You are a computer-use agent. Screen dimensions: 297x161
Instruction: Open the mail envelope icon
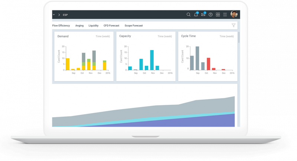coord(203,14)
